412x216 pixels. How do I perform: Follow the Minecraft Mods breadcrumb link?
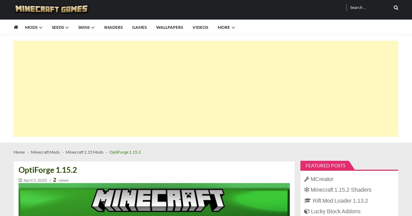(45, 152)
